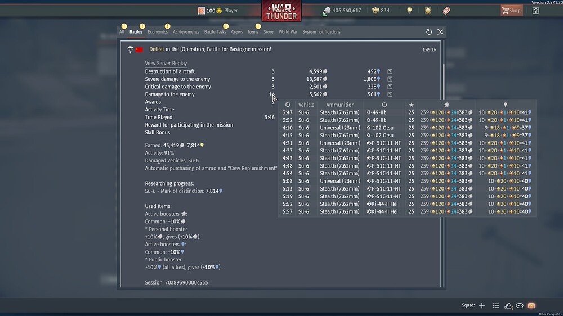This screenshot has height=316, width=563.
Task: Open info for Severe damage row
Action: pos(390,79)
